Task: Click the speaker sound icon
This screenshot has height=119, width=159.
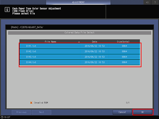Action: point(147,2)
